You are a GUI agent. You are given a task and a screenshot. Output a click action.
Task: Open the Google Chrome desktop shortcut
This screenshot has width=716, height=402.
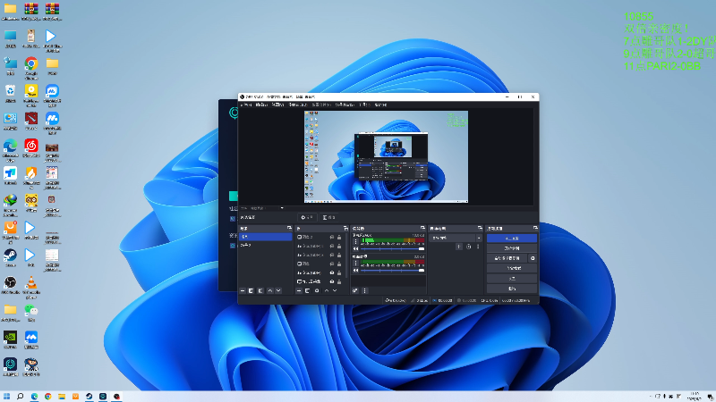point(31,66)
